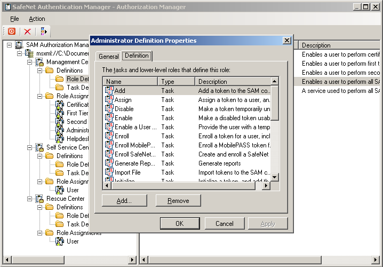Open the File menu

[14, 19]
